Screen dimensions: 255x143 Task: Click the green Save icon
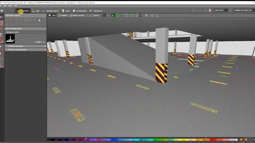[x=2, y=11]
